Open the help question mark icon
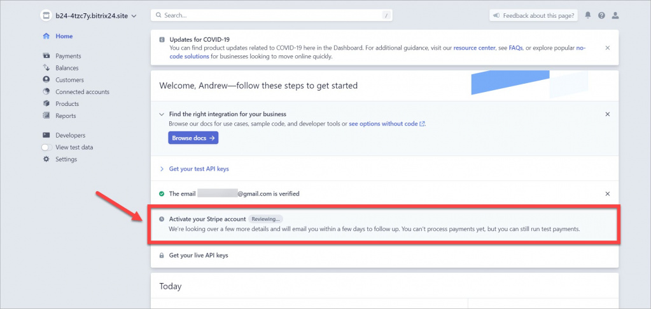 [x=601, y=15]
